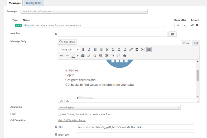Click the Headline input field
This screenshot has width=207, height=138.
coord(113,34)
